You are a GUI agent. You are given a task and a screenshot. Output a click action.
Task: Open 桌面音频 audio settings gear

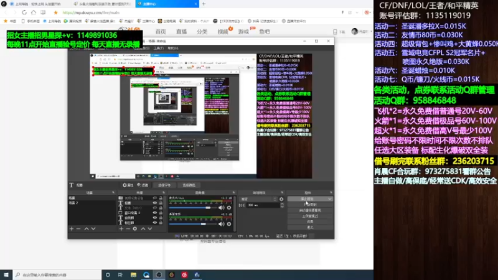click(x=229, y=224)
